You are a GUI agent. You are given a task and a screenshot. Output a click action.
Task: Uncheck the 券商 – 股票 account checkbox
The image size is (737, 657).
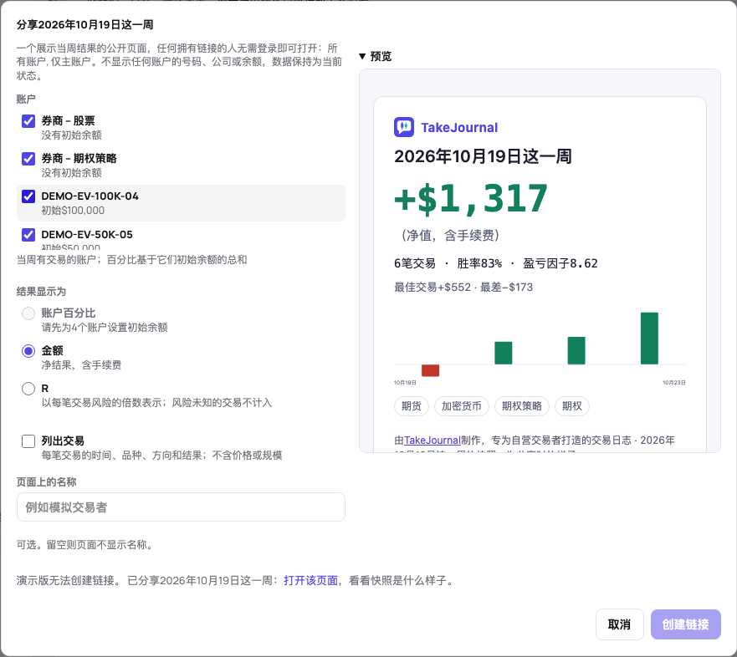click(28, 121)
